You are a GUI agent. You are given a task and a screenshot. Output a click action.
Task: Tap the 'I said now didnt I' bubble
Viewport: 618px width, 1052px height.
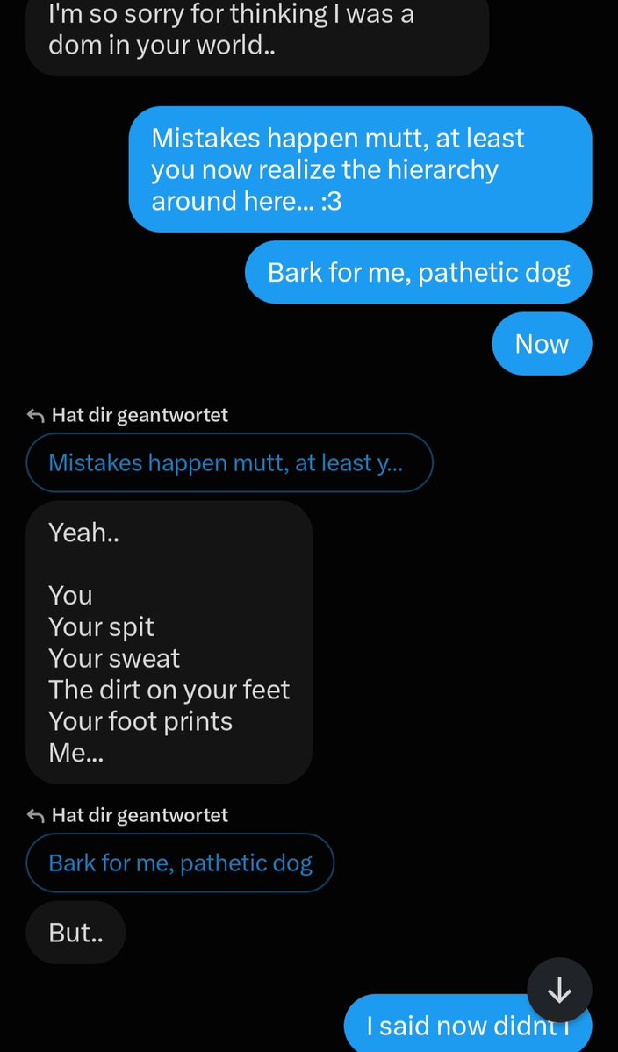(x=469, y=1024)
